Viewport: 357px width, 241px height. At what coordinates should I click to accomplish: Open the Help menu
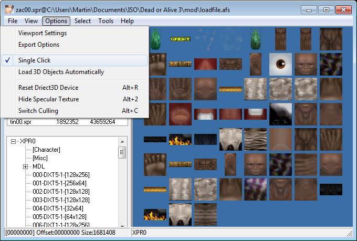[127, 21]
